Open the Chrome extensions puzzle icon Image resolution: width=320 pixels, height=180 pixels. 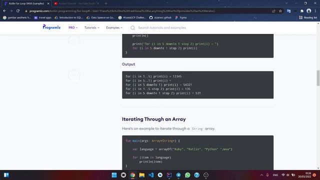[302, 11]
